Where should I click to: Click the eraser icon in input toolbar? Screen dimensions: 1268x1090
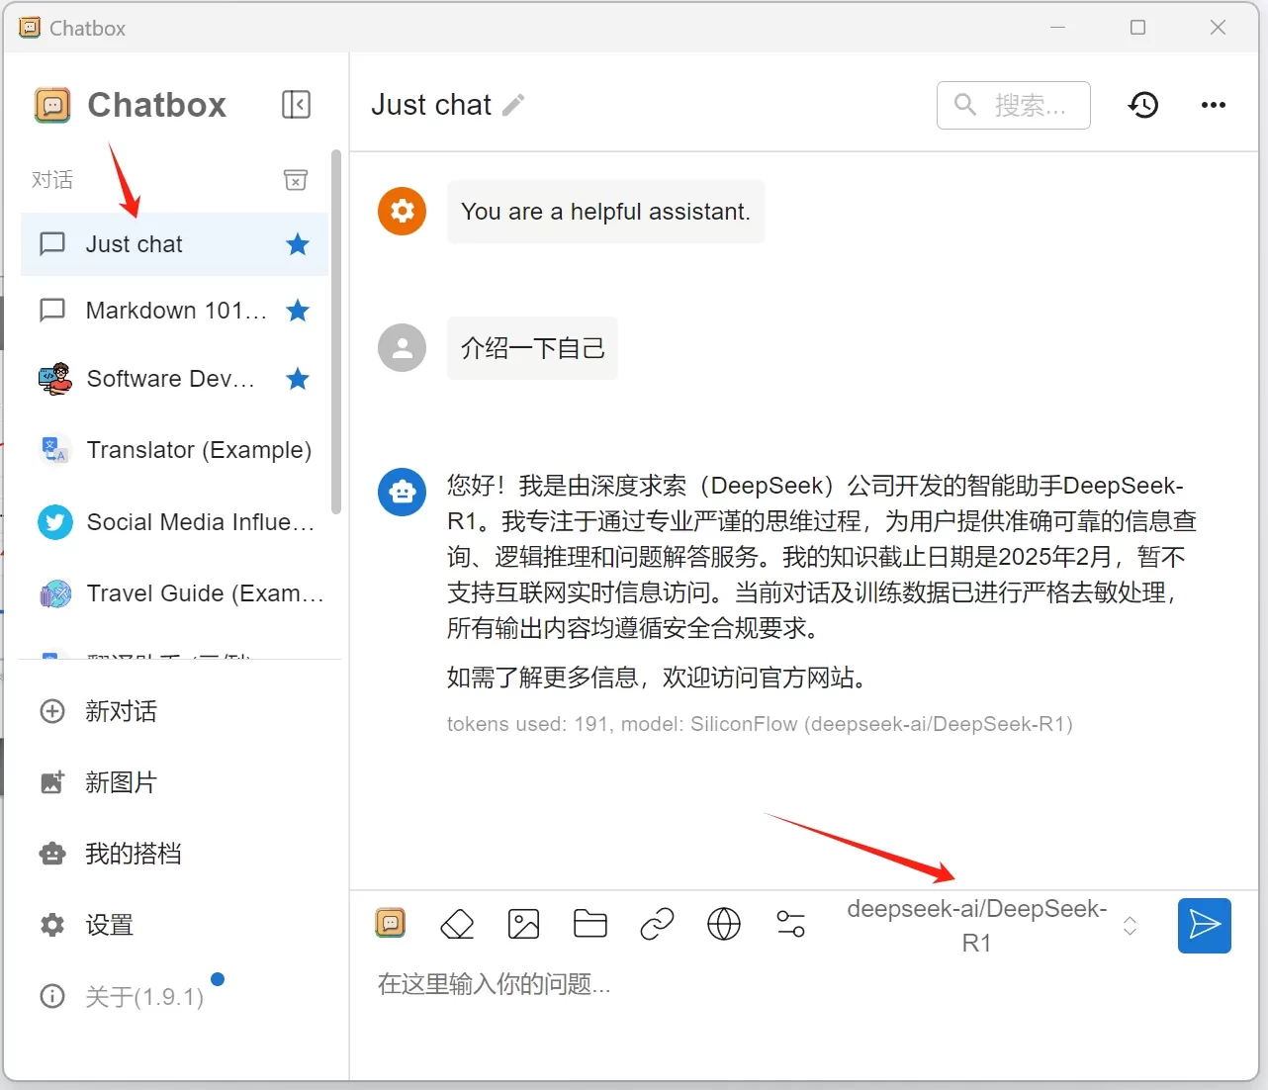click(457, 925)
